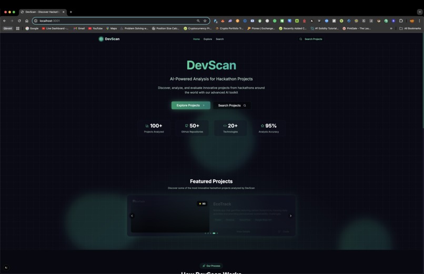The width and height of the screenshot is (424, 274).
Task: Close the DevScan browser tab
Action: [64, 12]
